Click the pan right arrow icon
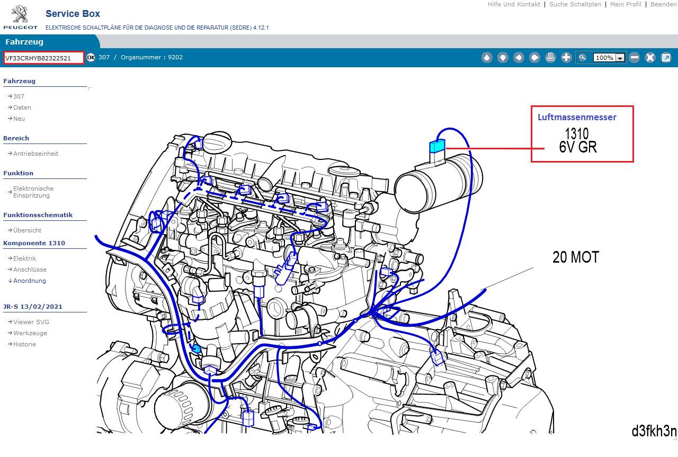 (534, 58)
